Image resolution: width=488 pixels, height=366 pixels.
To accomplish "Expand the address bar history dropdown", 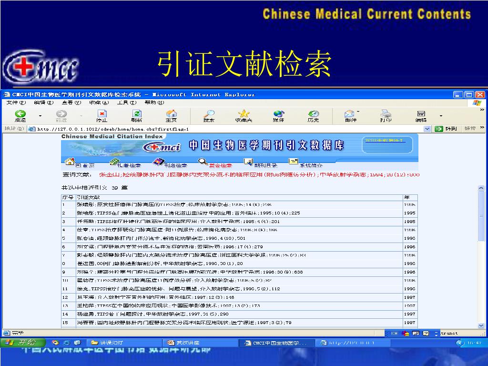I will 427,129.
